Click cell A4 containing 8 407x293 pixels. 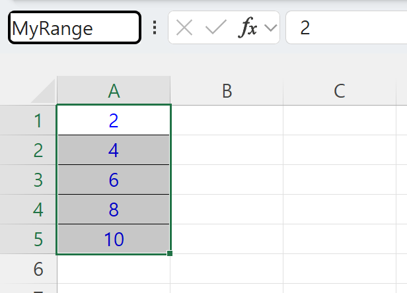[114, 209]
